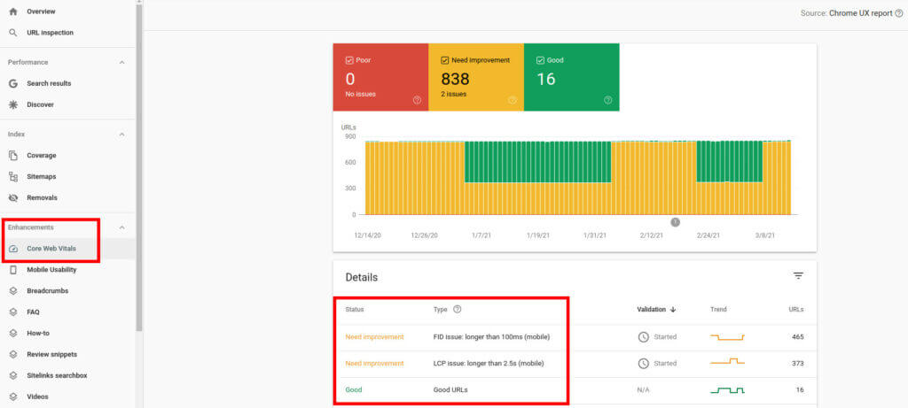Click help icon on Need improvement card
The width and height of the screenshot is (908, 408).
click(x=512, y=100)
